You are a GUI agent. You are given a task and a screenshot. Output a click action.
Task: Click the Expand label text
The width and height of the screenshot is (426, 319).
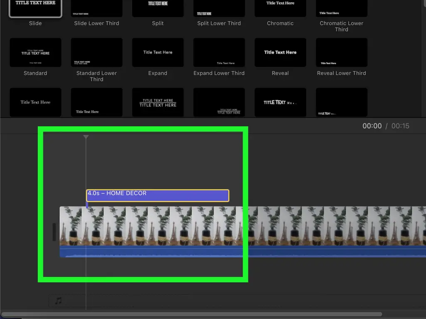158,73
